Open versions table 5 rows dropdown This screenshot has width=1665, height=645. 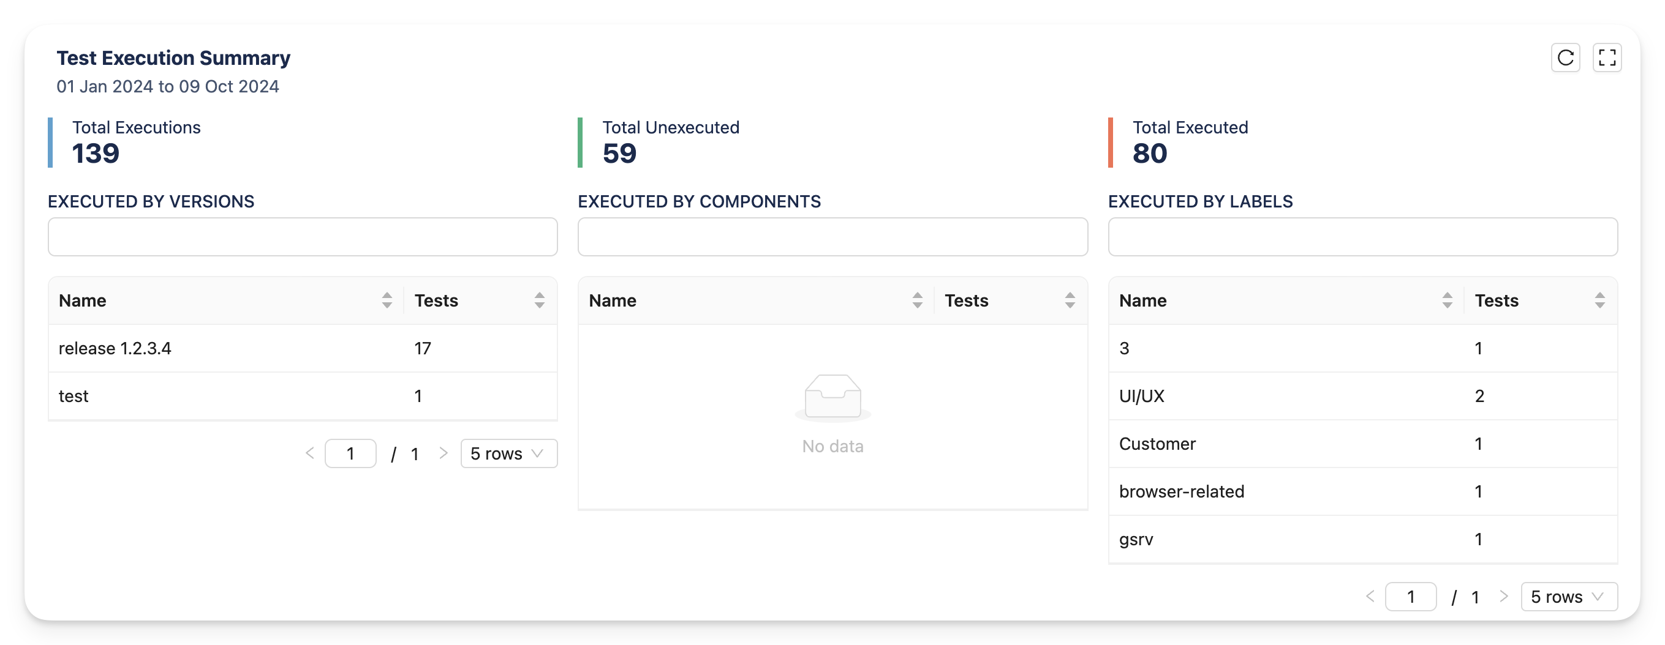tap(508, 453)
